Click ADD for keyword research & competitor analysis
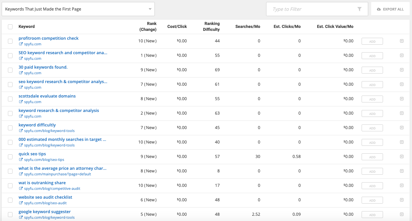Image resolution: width=412 pixels, height=221 pixels. point(372,114)
